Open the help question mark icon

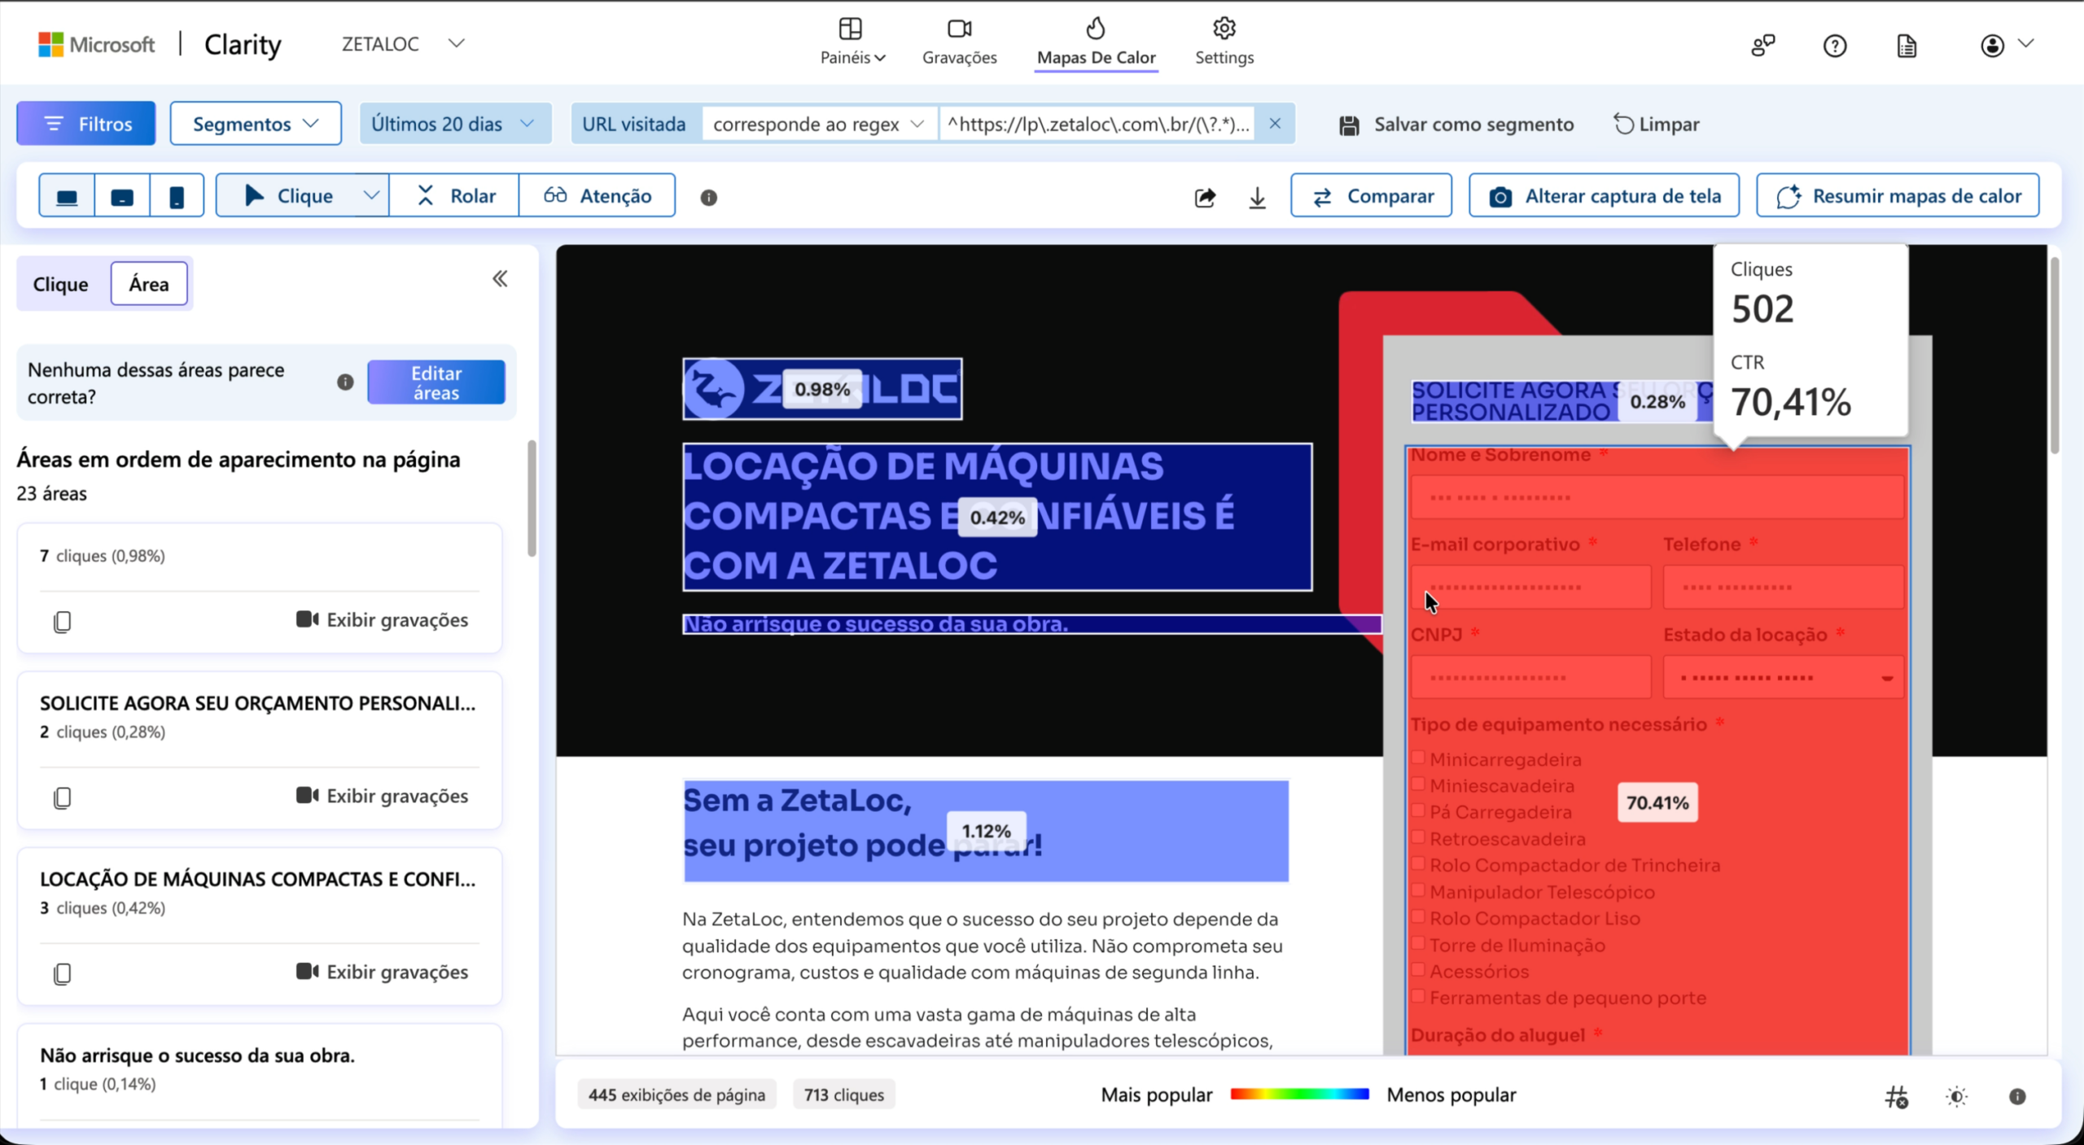coord(1835,46)
